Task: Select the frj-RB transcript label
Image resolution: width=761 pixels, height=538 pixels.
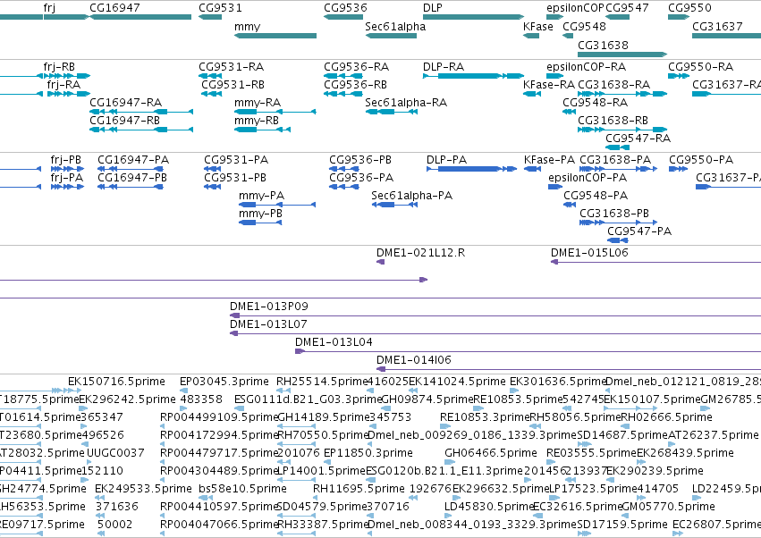Action: 59,67
